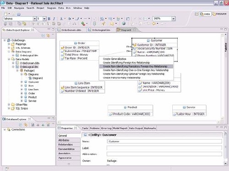This screenshot has width=229, height=171.
Task: Maximize the Data Project Explorer view
Action: 53,29
